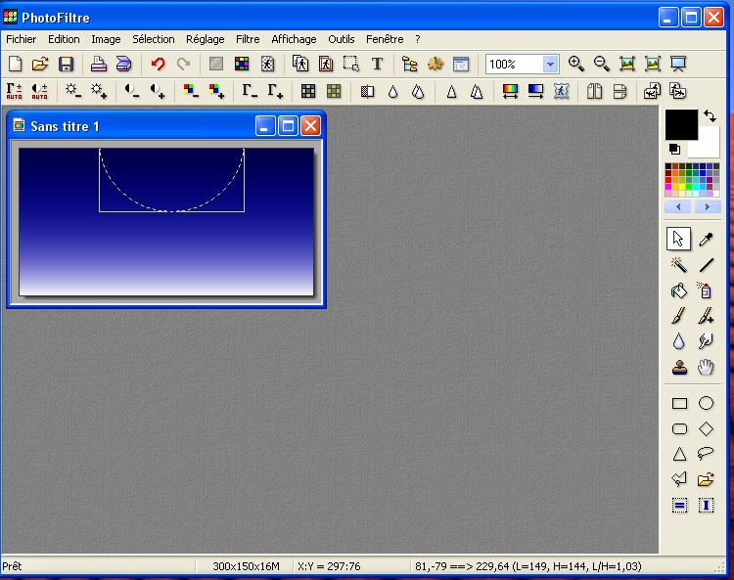This screenshot has height=580, width=734.
Task: Select the Smudge finger tool
Action: point(706,341)
